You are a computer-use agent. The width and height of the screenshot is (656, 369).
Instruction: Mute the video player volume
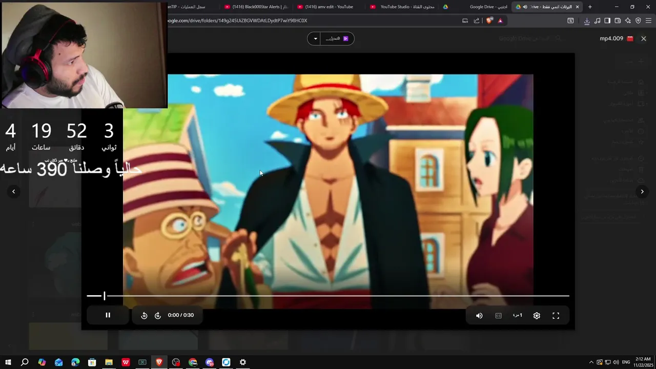tap(479, 316)
